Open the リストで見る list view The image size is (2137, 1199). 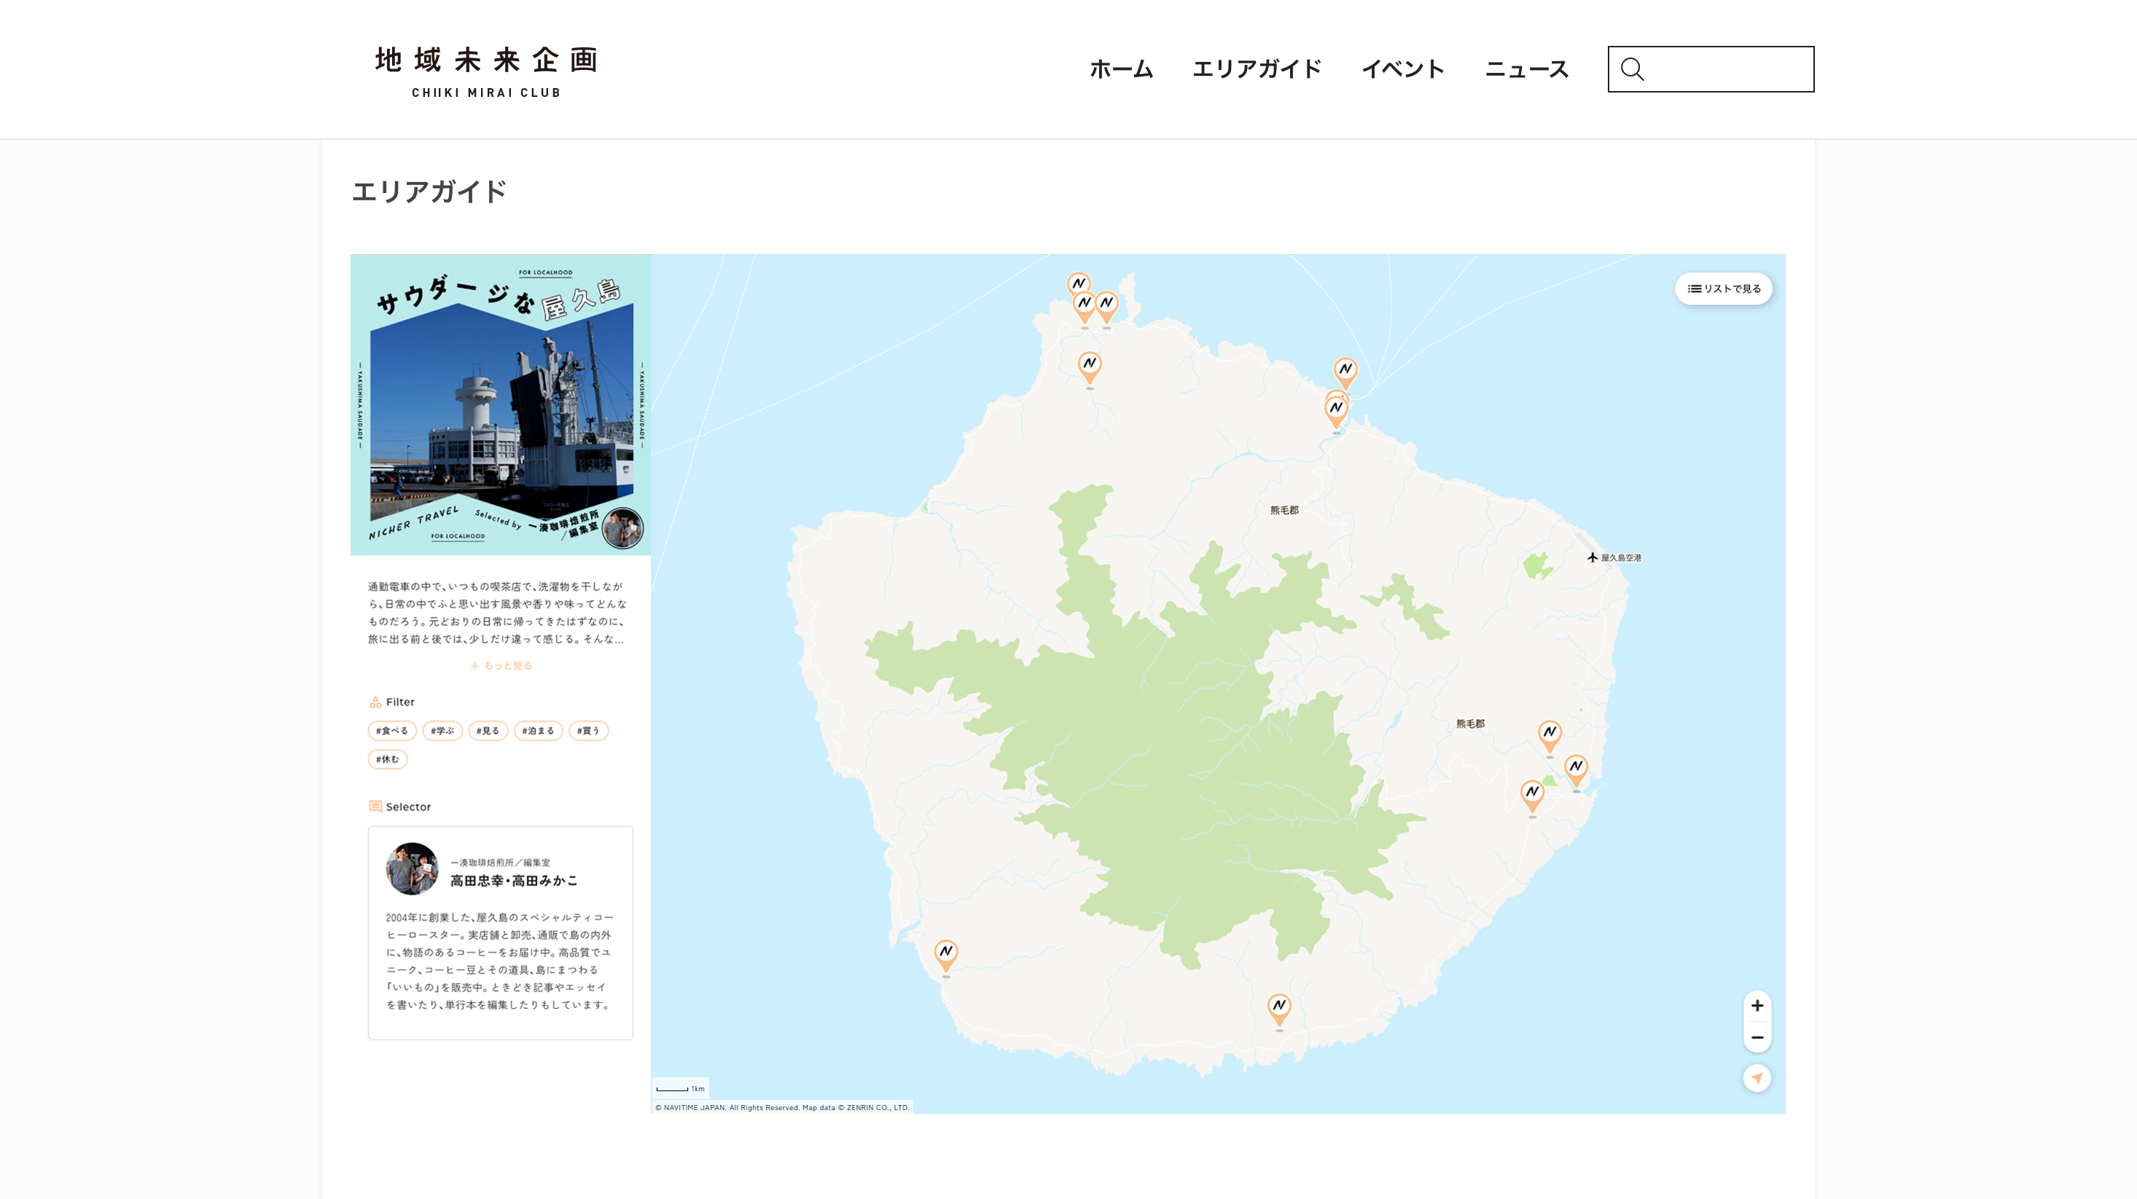click(x=1723, y=288)
